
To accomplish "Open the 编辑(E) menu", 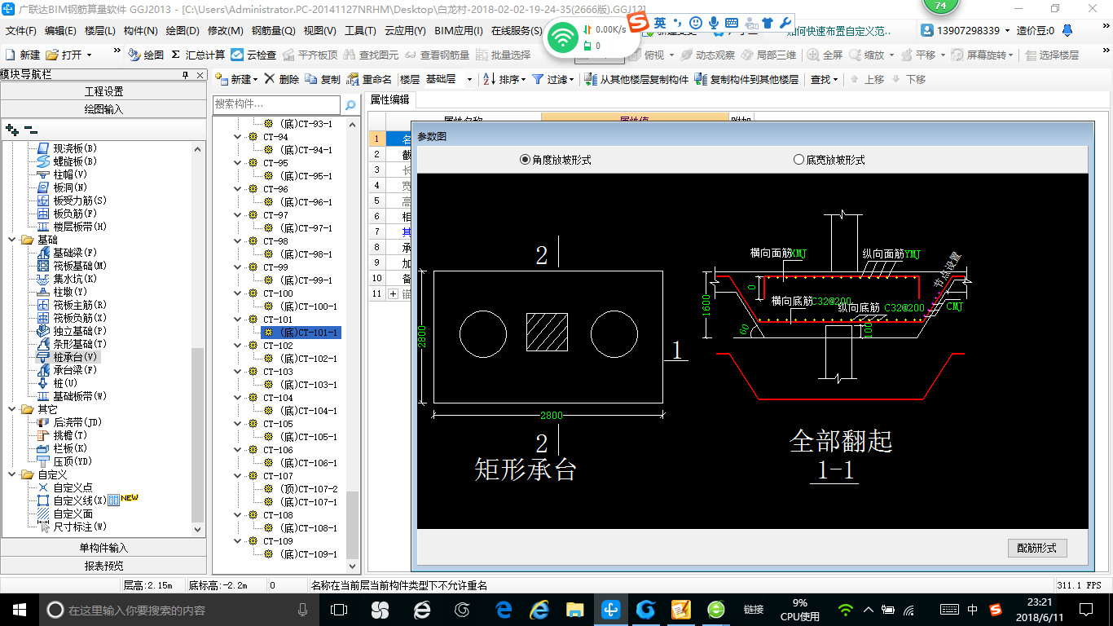I will pos(60,31).
